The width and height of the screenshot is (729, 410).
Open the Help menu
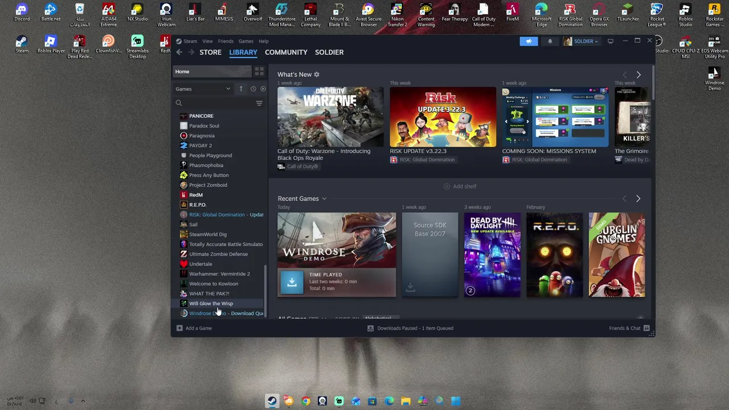click(263, 41)
